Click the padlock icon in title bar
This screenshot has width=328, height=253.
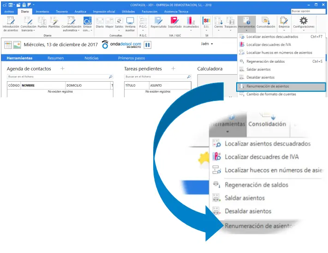[x=24, y=5]
